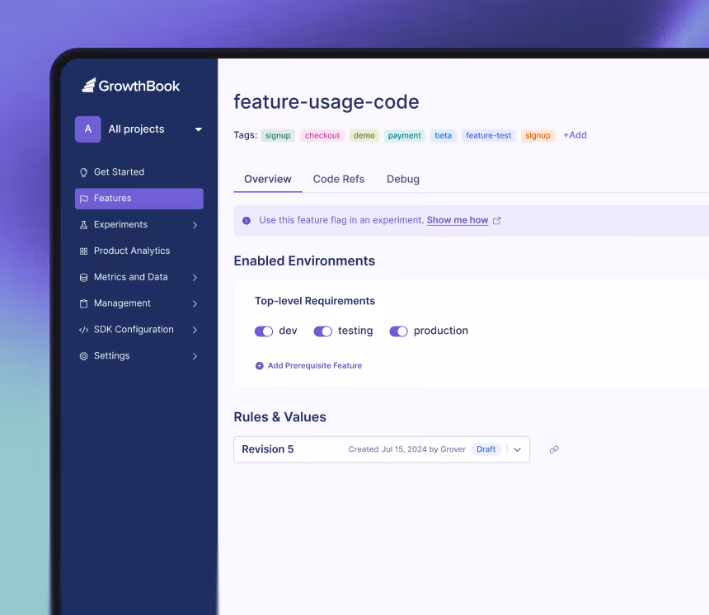Viewport: 709px width, 615px height.
Task: Click the feature-usage-code title
Action: click(x=326, y=102)
